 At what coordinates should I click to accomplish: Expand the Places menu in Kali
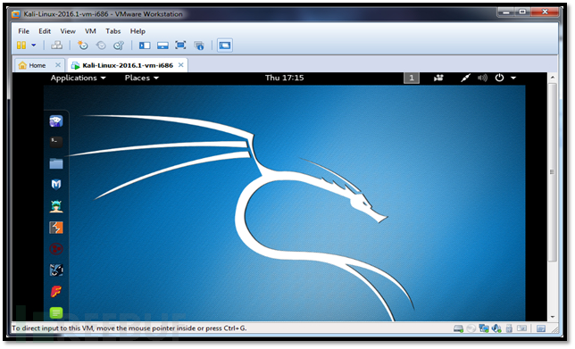(x=142, y=78)
